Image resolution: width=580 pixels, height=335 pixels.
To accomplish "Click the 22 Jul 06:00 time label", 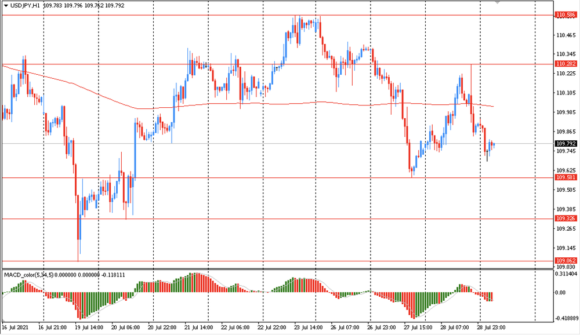I will point(235,327).
